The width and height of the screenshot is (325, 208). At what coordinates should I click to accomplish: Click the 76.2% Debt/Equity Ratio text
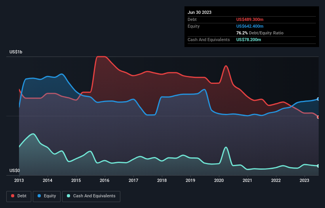260,33
